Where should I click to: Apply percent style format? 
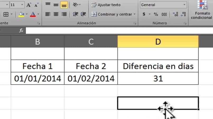pyautogui.click(x=156, y=14)
